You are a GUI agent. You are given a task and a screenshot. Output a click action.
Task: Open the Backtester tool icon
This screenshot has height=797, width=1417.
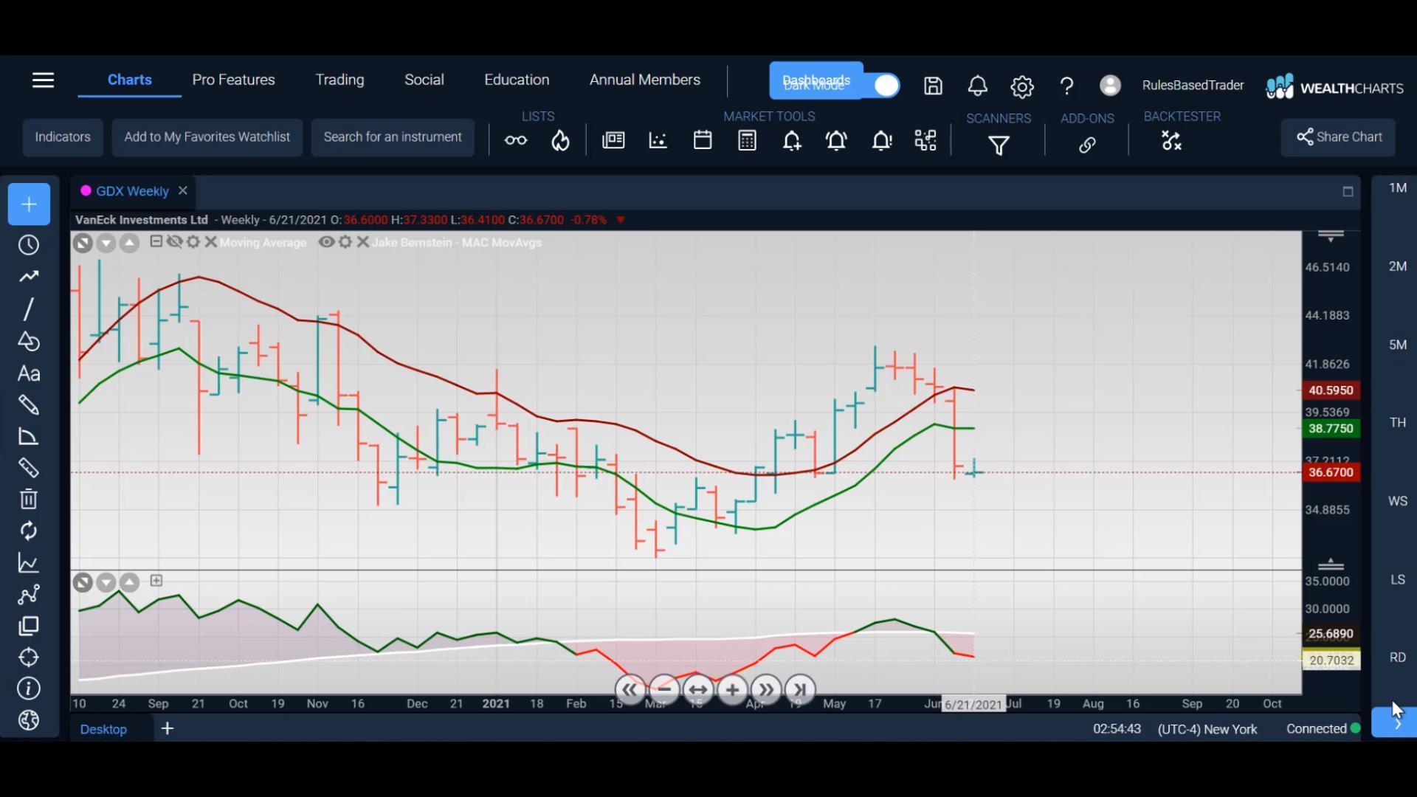coord(1171,140)
